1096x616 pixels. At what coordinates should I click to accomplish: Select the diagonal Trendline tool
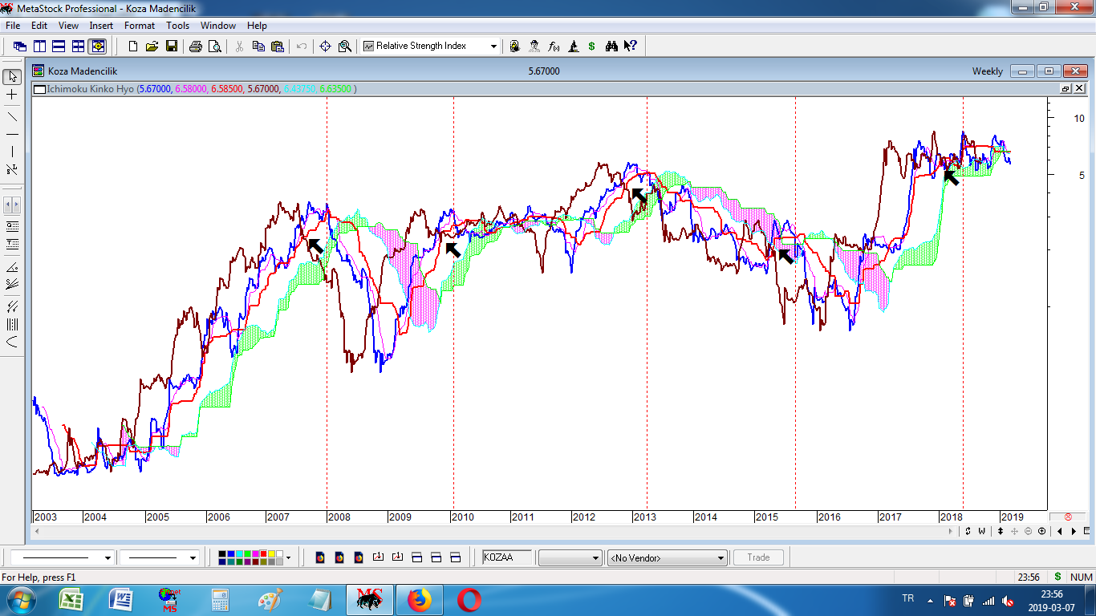pyautogui.click(x=12, y=116)
